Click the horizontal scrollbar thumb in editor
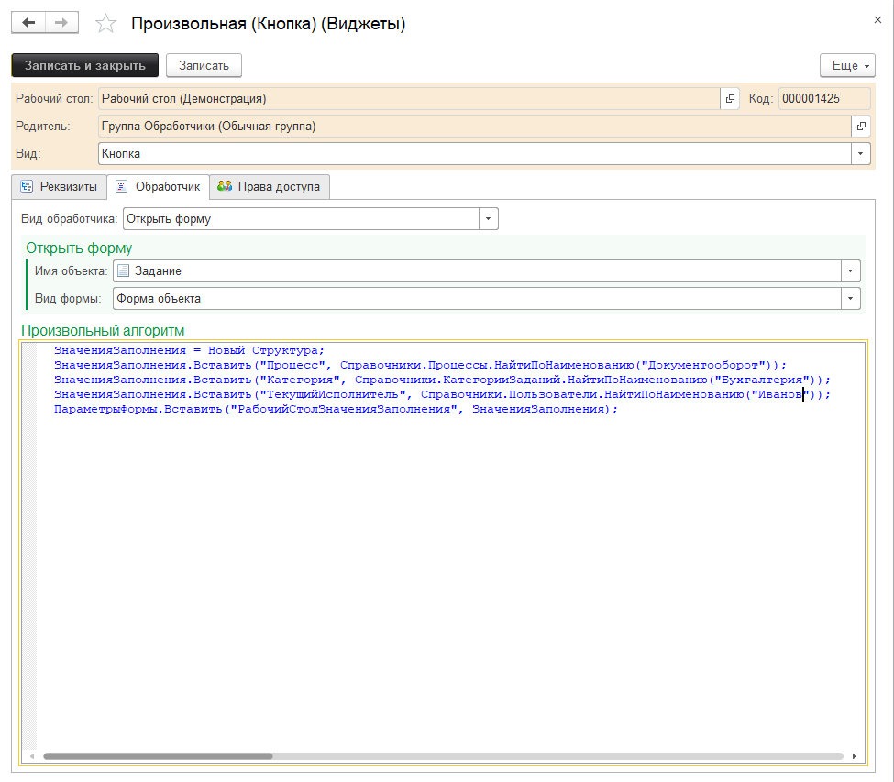The height and width of the screenshot is (782, 894). click(157, 756)
